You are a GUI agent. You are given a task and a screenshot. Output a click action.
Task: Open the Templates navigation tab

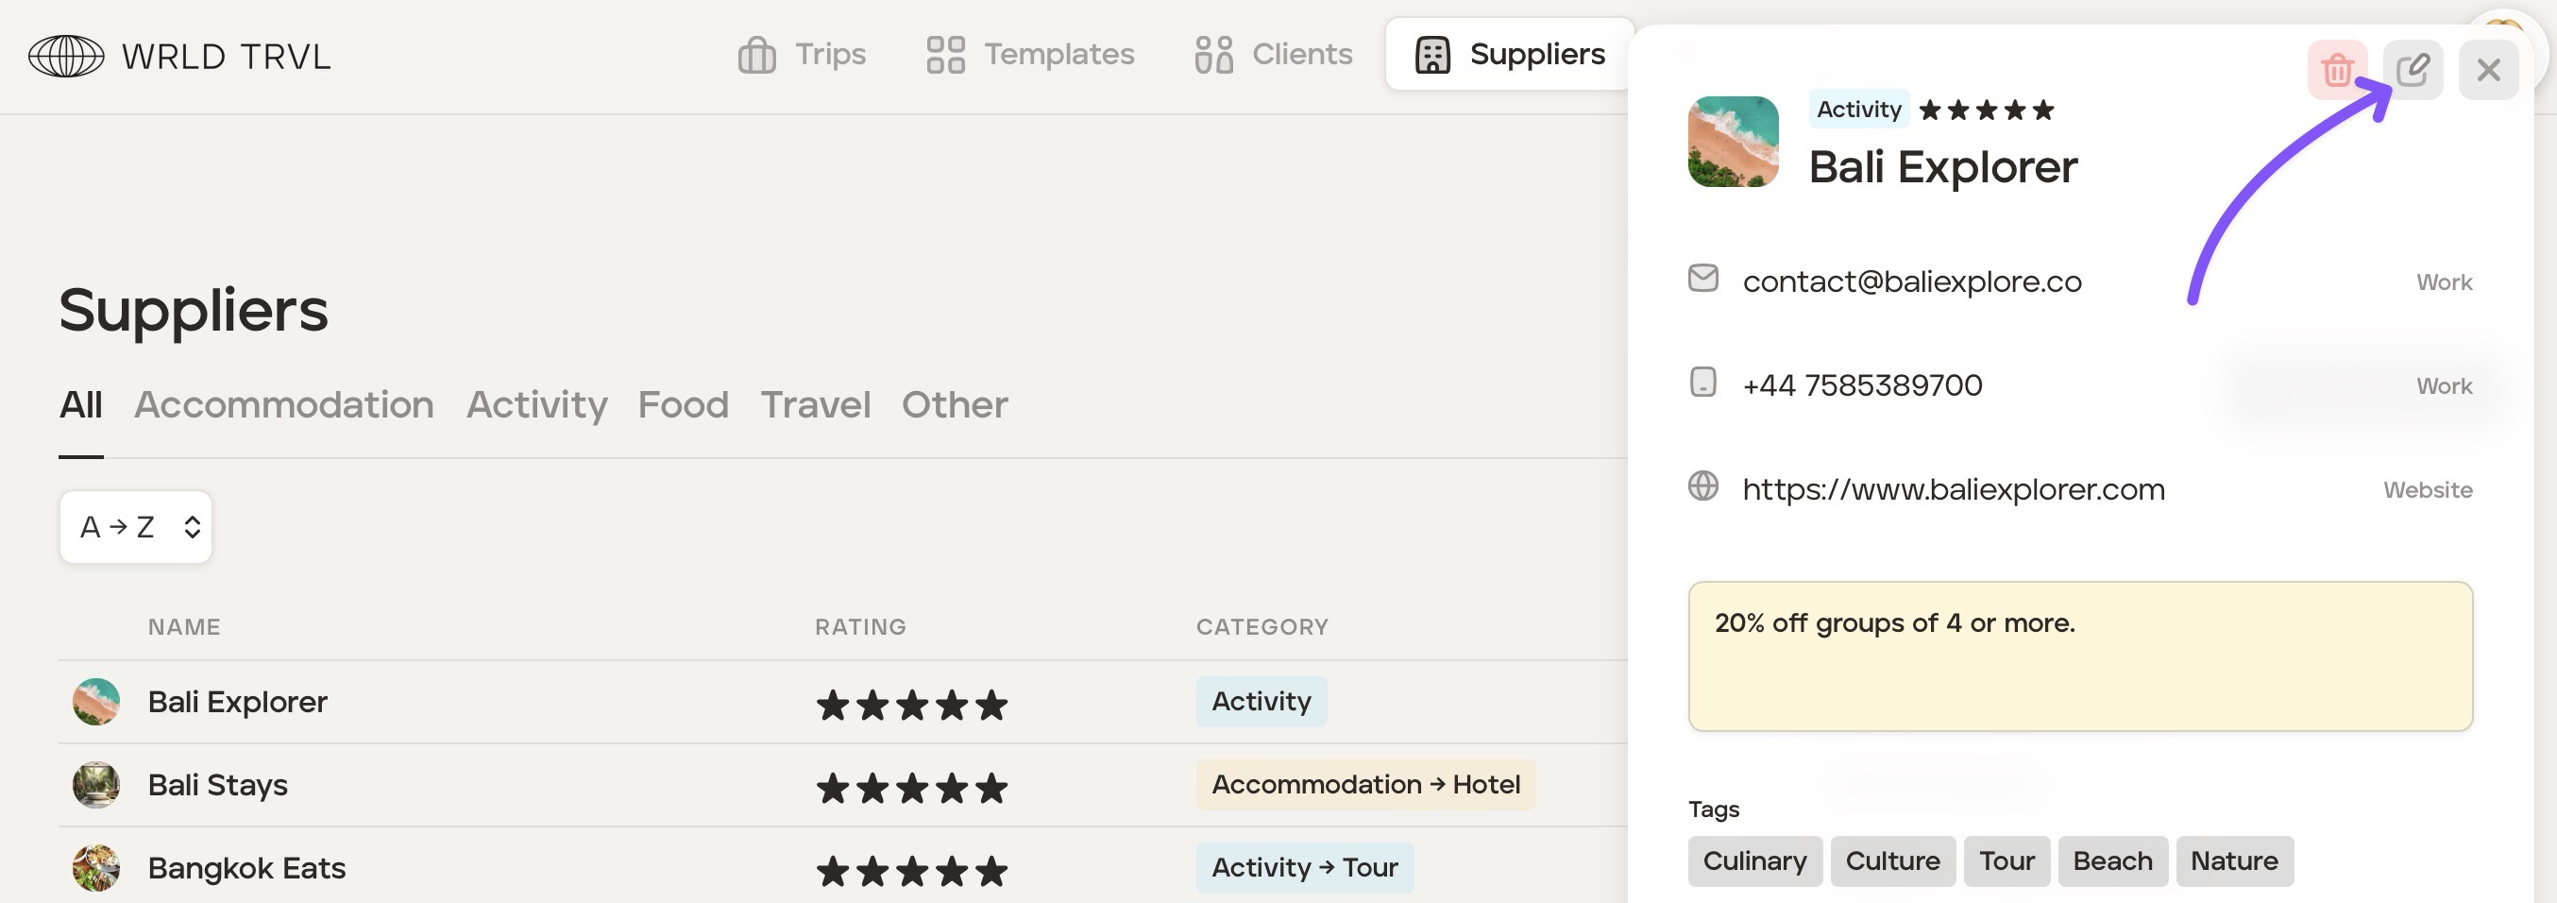[x=1030, y=55]
